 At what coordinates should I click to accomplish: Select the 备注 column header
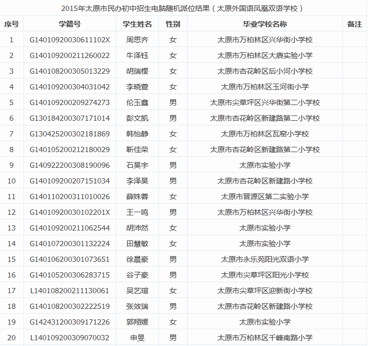[x=354, y=24]
